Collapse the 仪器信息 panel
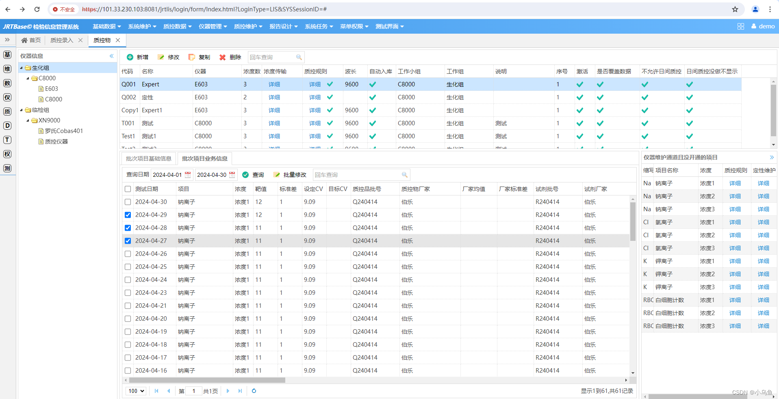 (112, 56)
